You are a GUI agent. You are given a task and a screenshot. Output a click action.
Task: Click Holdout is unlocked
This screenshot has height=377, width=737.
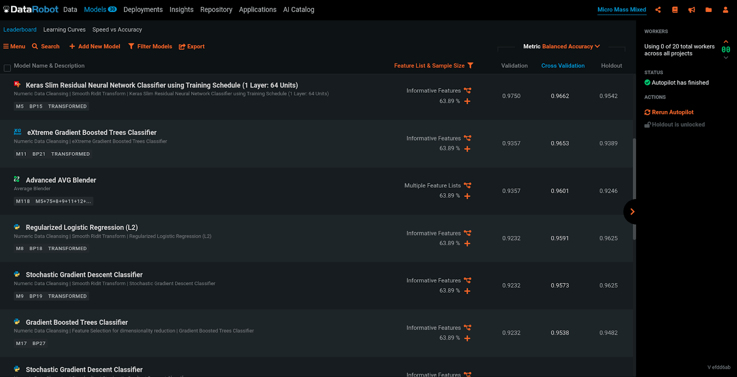[x=674, y=124]
